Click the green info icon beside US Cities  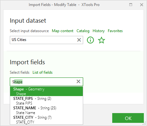(x=90, y=40)
